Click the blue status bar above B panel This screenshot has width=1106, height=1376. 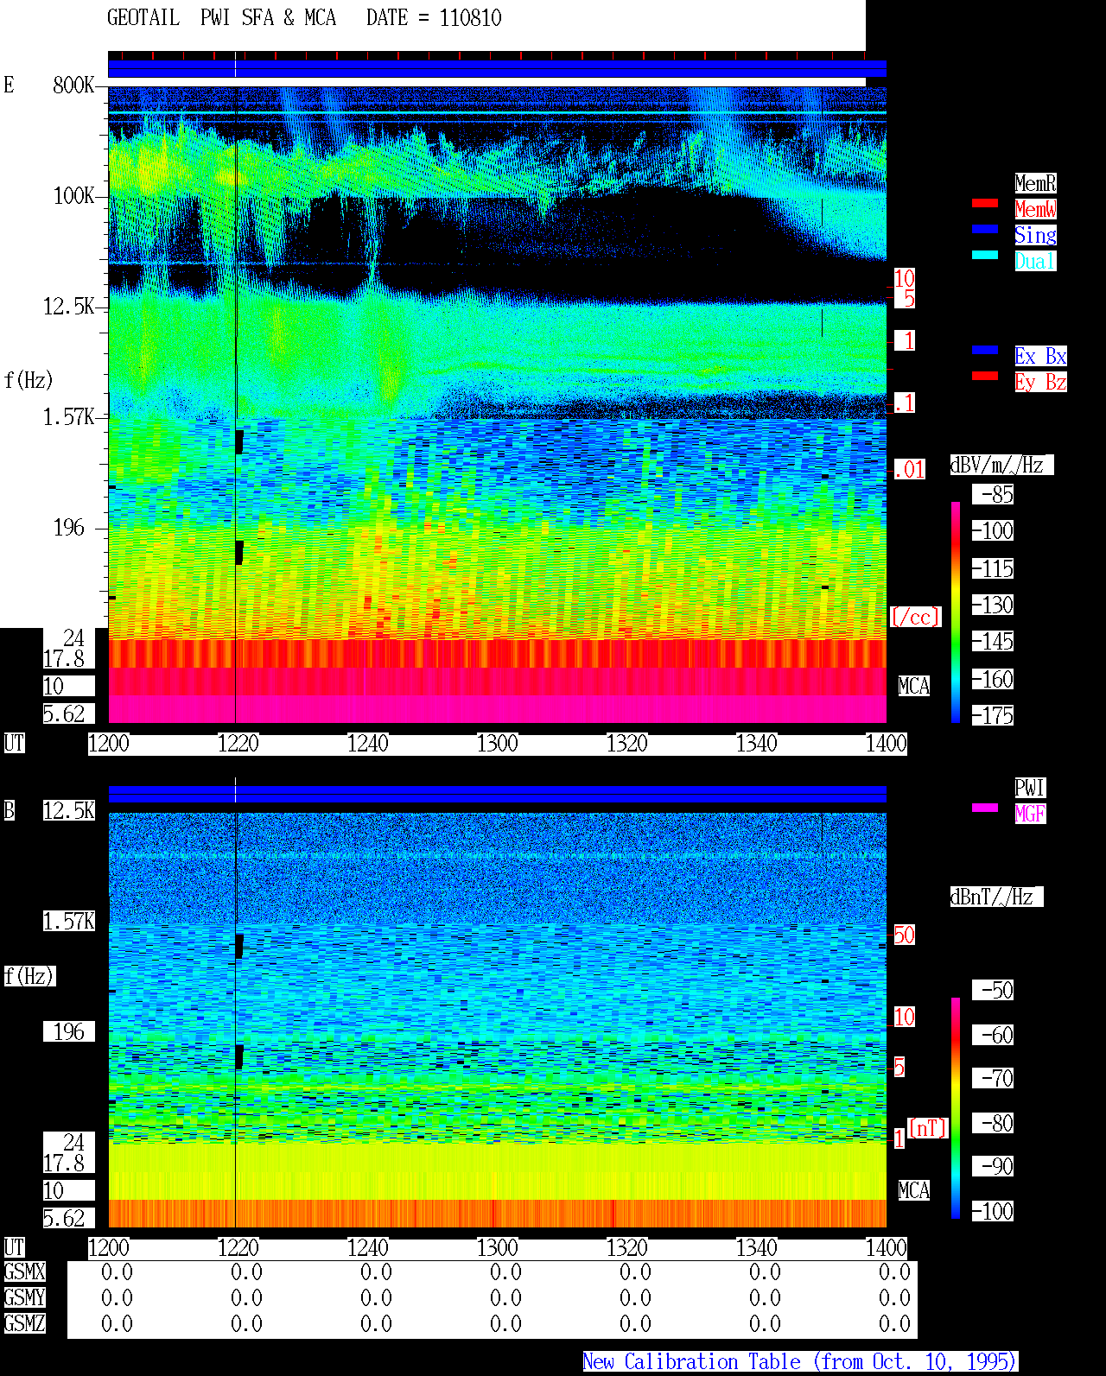click(497, 795)
